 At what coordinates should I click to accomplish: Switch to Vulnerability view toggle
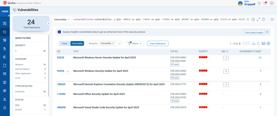[77, 44]
